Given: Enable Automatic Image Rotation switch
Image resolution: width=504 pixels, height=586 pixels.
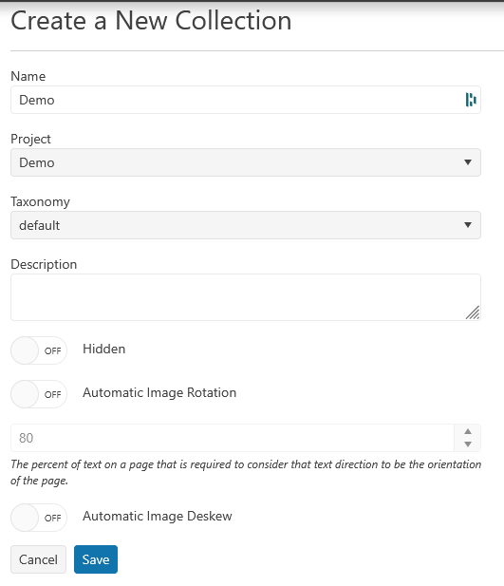Looking at the screenshot, I should [x=39, y=394].
